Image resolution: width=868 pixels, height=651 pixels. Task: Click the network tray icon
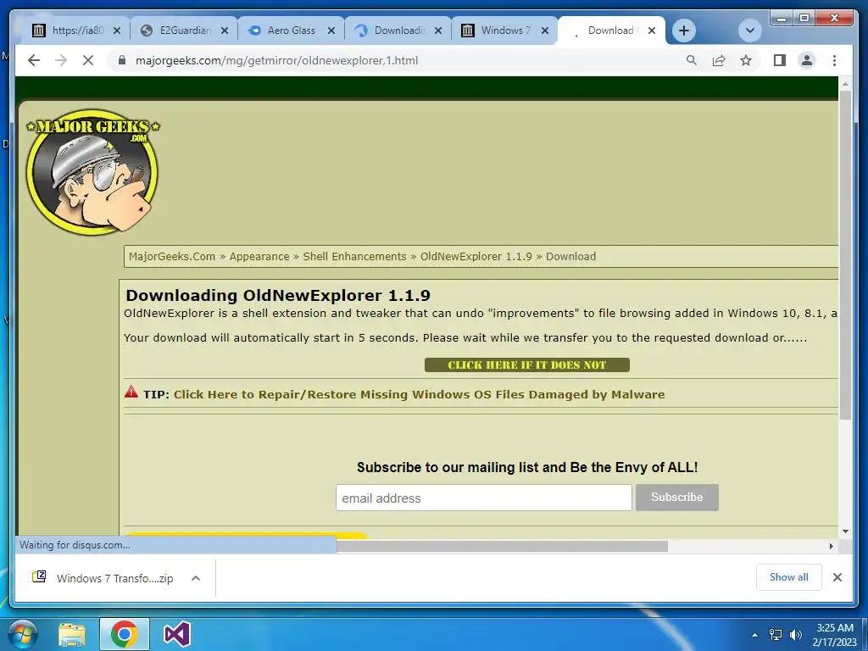(776, 635)
